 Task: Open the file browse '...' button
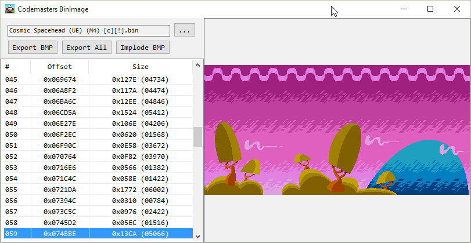[x=185, y=30]
